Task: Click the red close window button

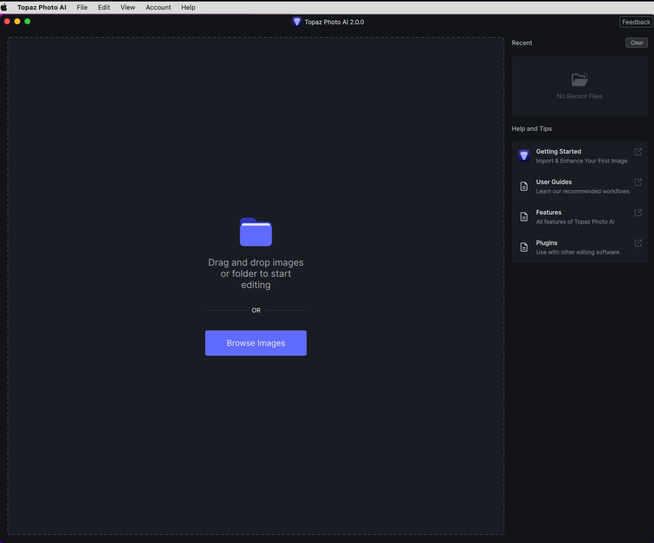Action: (x=7, y=21)
